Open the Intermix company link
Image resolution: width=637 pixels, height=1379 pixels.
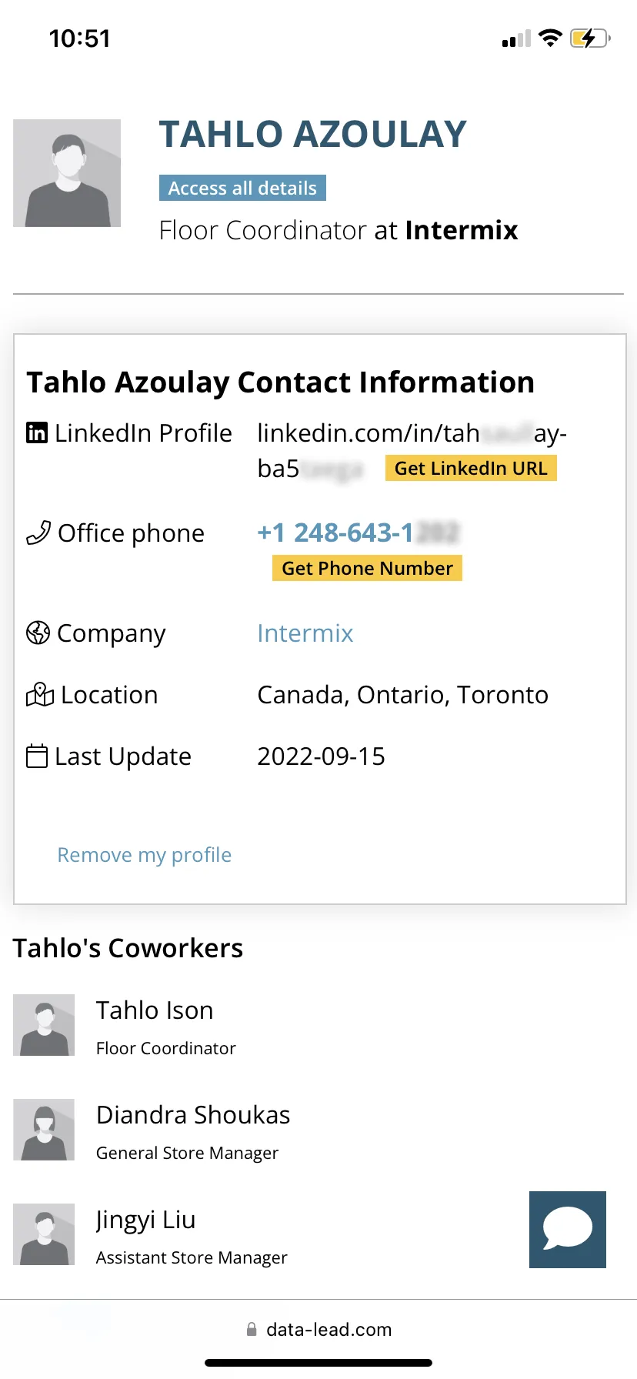[x=305, y=633]
